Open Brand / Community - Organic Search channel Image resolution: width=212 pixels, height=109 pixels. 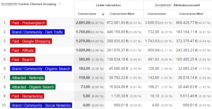(41, 69)
